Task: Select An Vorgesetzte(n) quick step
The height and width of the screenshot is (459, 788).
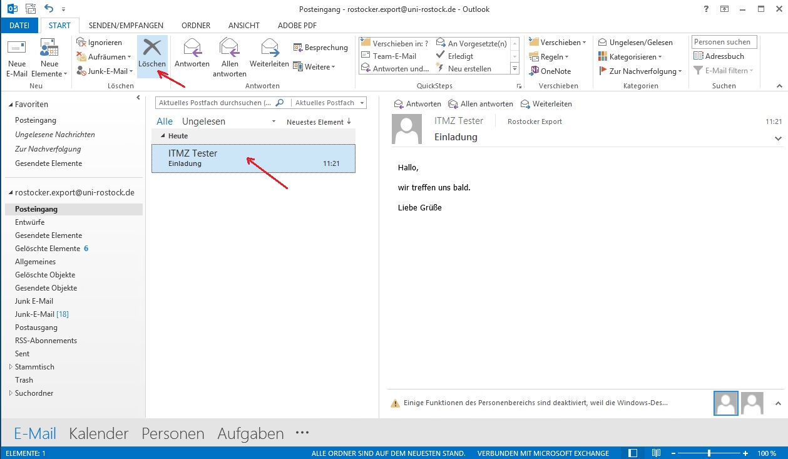Action: tap(471, 43)
